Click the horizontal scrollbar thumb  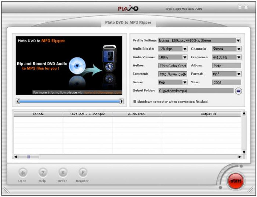click(x=28, y=157)
